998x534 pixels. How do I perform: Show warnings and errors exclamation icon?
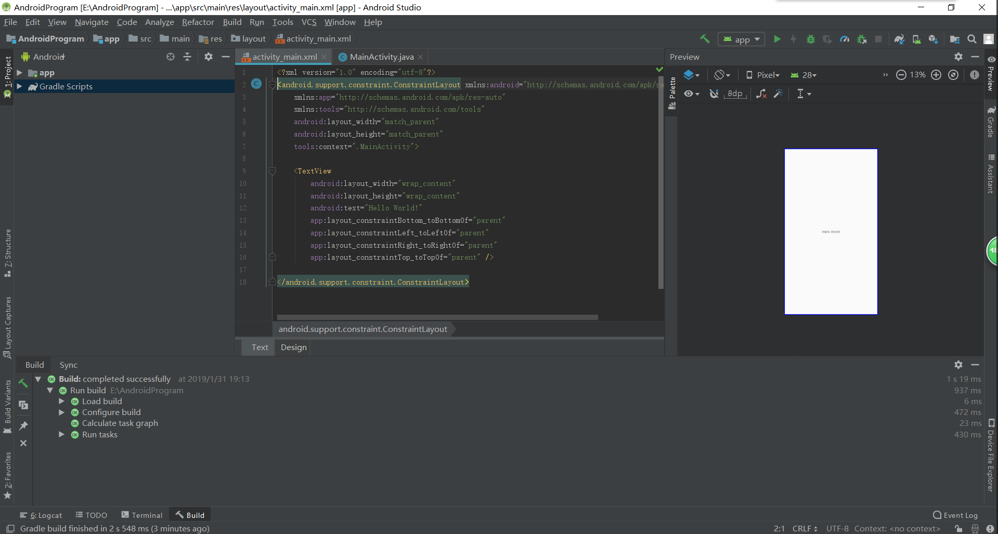tap(975, 75)
